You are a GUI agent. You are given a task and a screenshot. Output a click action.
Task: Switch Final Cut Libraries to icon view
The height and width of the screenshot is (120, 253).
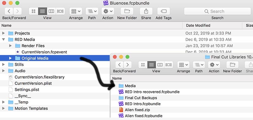click(x=143, y=65)
